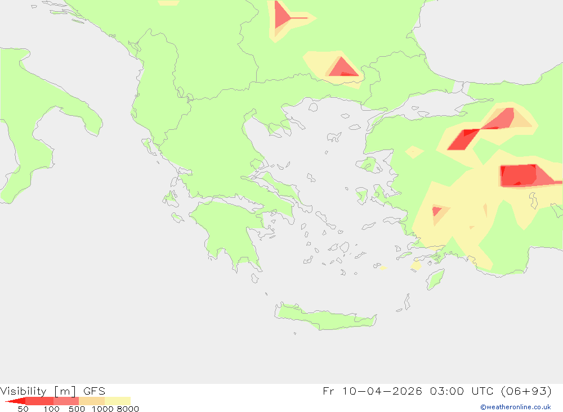Click the forecast date 'Fr 10-04-2026 03:00 UTC (06+93)'
The image size is (563, 412).
tap(437, 391)
